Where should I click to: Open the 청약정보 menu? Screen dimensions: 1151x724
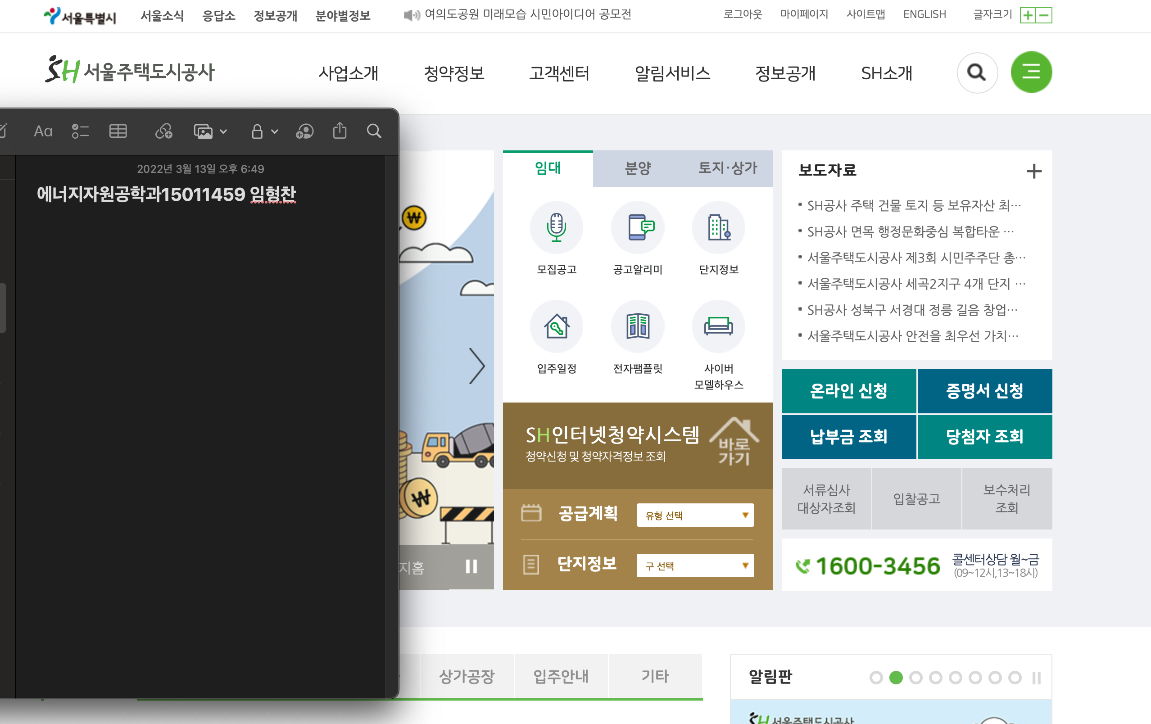[x=453, y=73]
